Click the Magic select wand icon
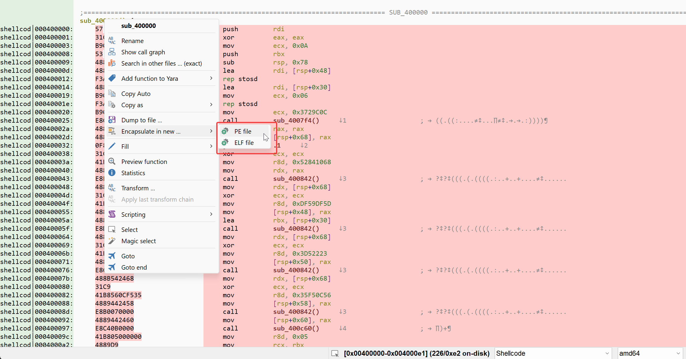This screenshot has height=359, width=686. [112, 241]
